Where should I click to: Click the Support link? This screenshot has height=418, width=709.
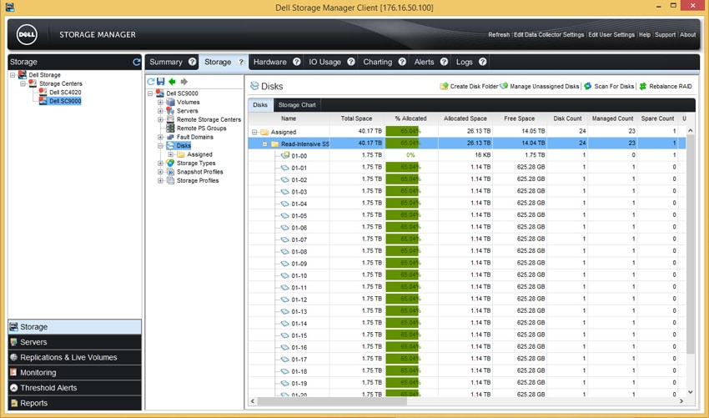pos(665,35)
